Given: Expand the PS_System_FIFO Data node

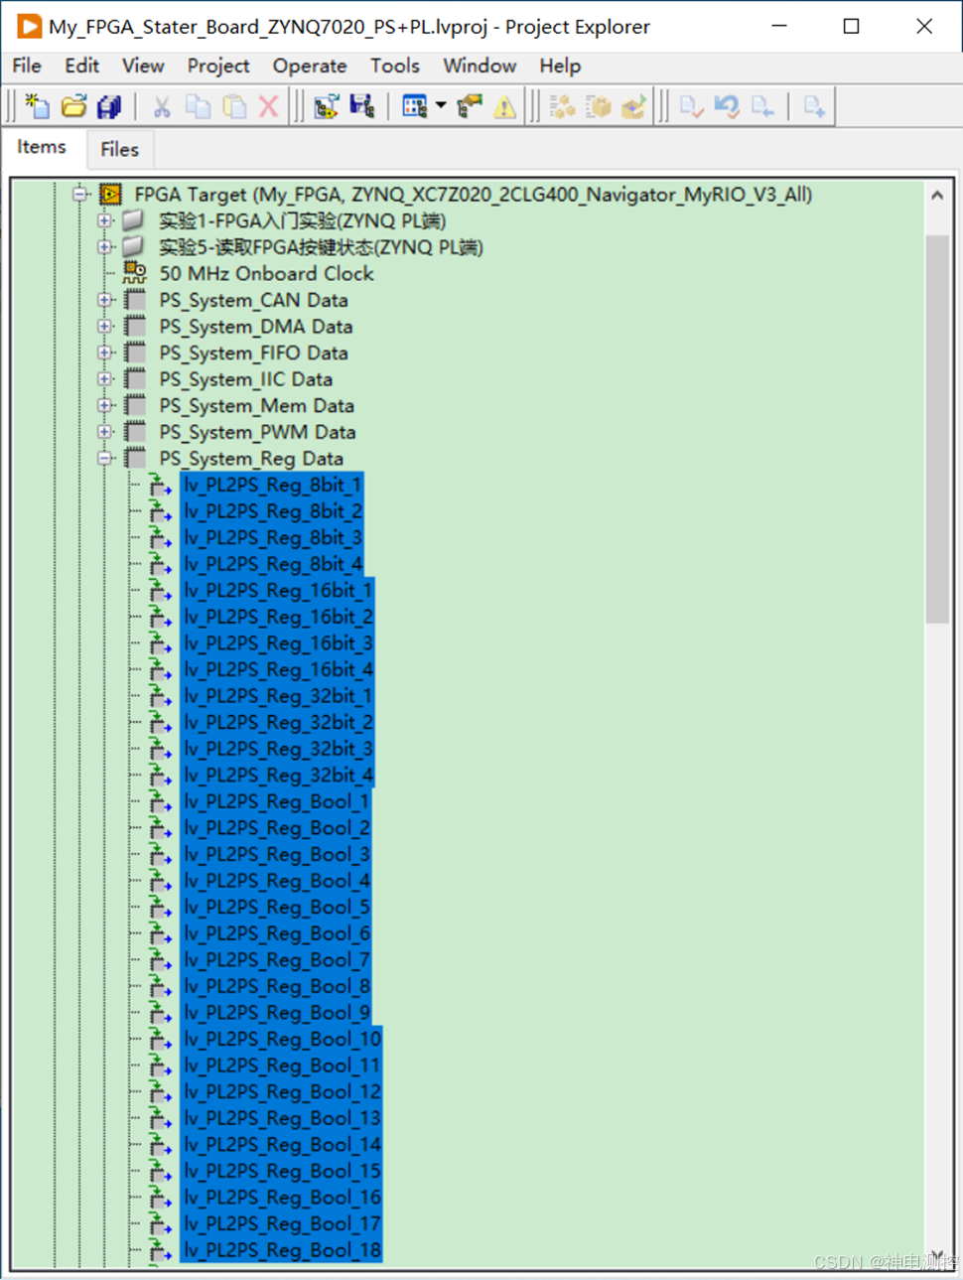Looking at the screenshot, I should 105,353.
